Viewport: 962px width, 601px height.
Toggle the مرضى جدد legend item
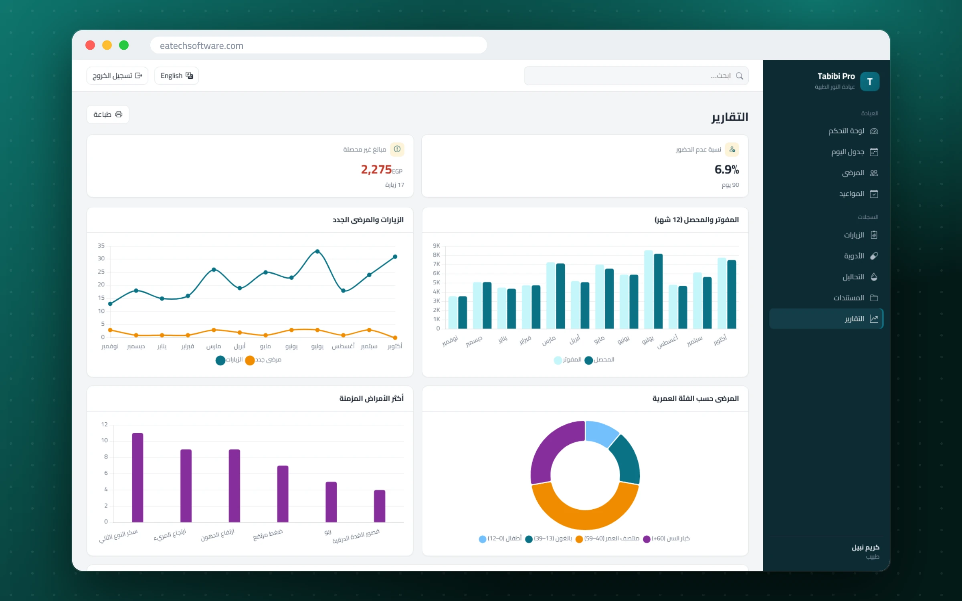tap(263, 360)
